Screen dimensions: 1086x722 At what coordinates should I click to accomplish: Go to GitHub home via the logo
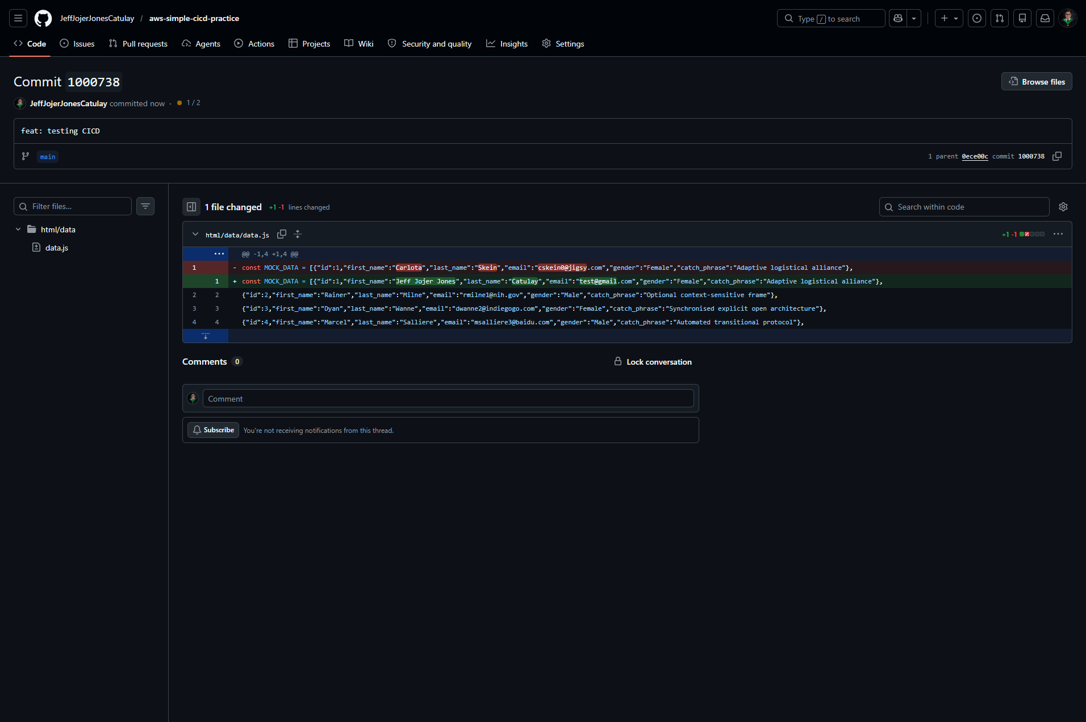(43, 18)
